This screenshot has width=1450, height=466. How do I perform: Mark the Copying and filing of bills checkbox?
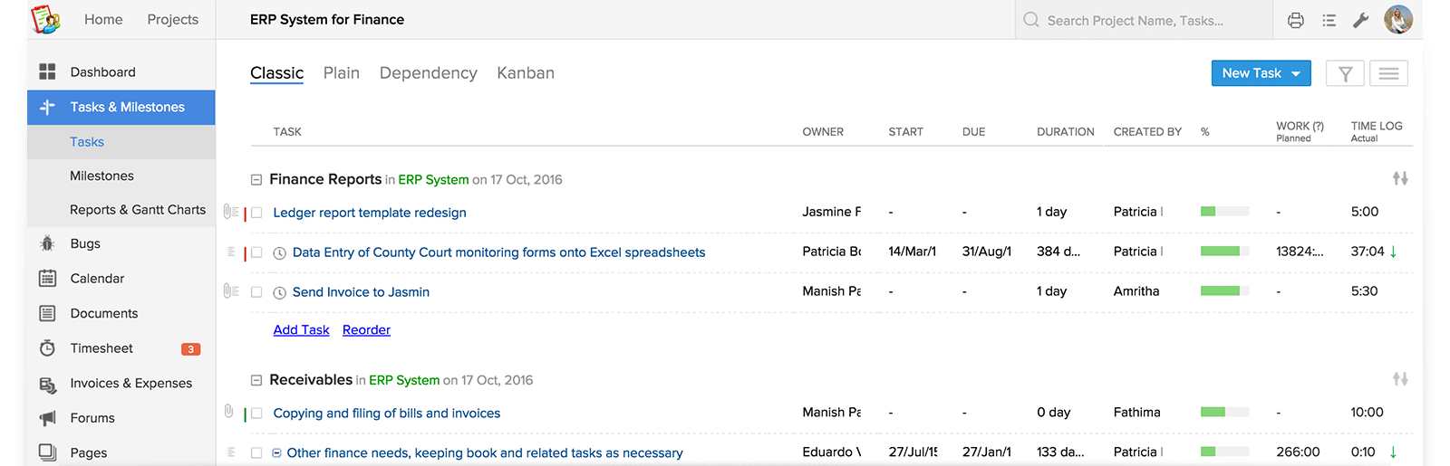pos(256,414)
